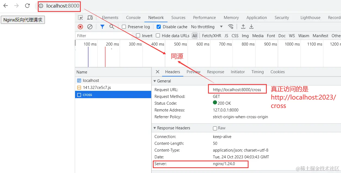Check the Invert filter checkbox
Screen dimensions: 341x173
[138, 36]
